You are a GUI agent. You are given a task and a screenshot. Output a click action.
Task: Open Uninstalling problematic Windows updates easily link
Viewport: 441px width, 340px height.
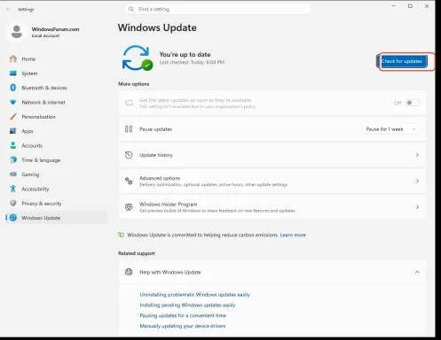[194, 295]
